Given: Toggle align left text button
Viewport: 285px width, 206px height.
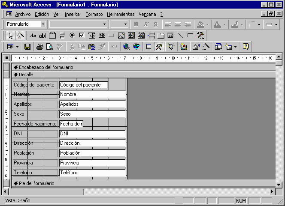Looking at the screenshot, I should click(x=168, y=24).
